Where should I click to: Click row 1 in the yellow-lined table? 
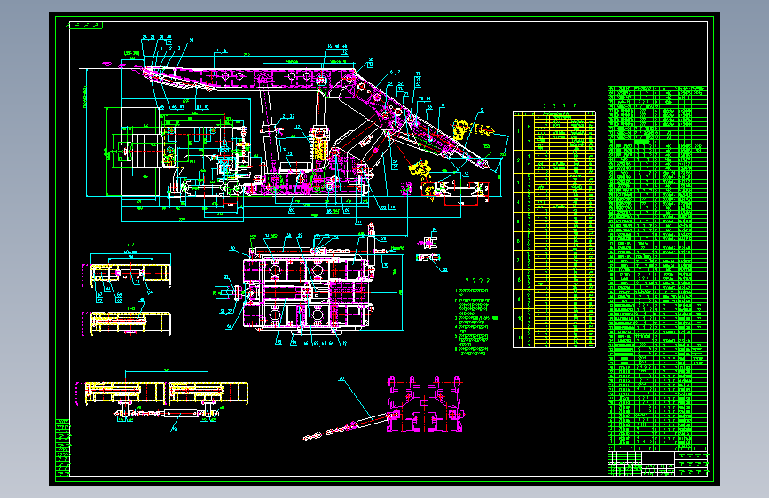coord(554,131)
